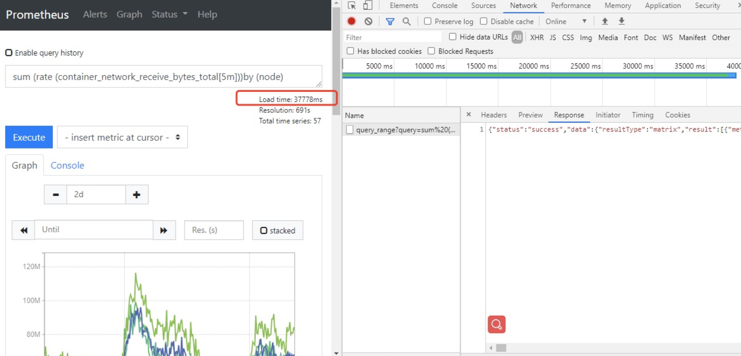Screen dimensions: 741x356
Task: Close the request details panel with X
Action: (x=469, y=115)
